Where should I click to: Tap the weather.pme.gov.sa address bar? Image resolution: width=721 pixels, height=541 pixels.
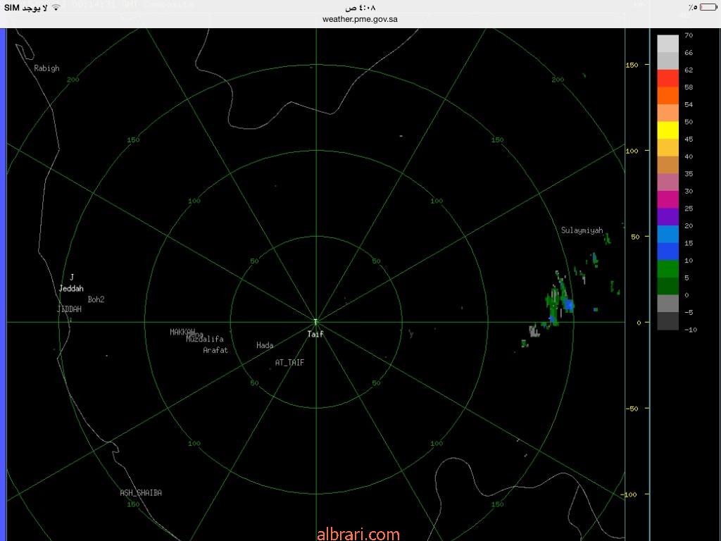[360, 19]
